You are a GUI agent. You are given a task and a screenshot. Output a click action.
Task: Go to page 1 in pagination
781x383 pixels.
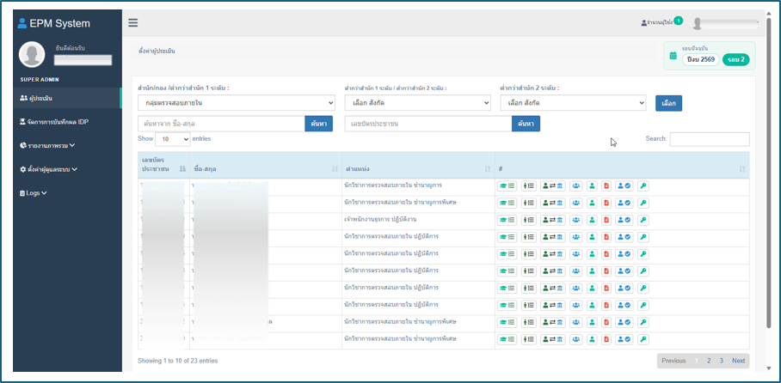697,361
